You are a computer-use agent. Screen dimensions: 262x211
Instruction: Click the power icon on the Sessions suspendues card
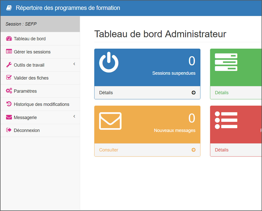click(x=109, y=62)
